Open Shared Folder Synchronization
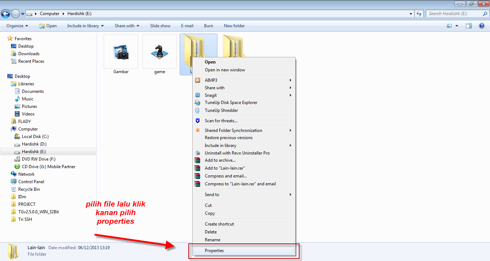 click(x=233, y=130)
